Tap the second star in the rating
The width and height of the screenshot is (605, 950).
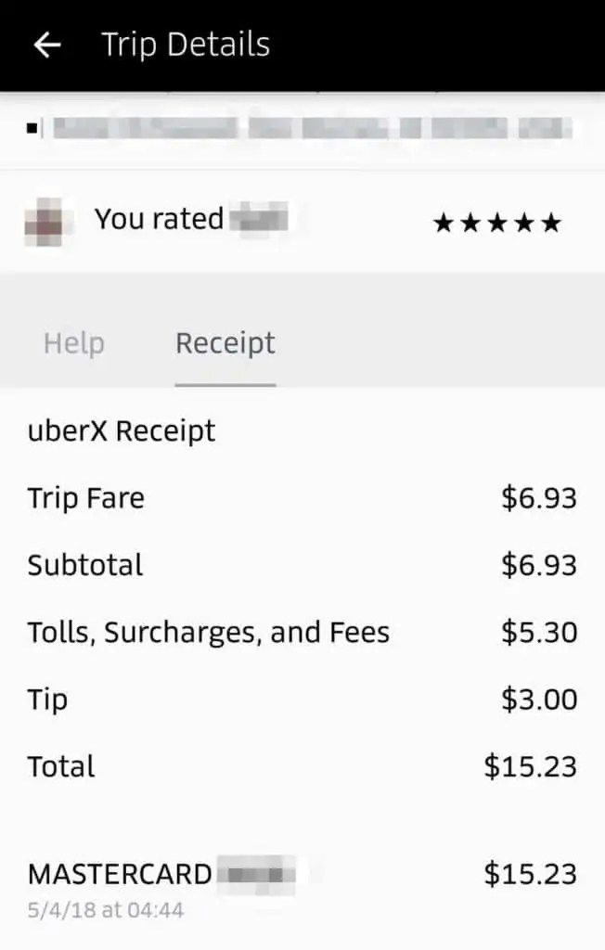pyautogui.click(x=470, y=221)
